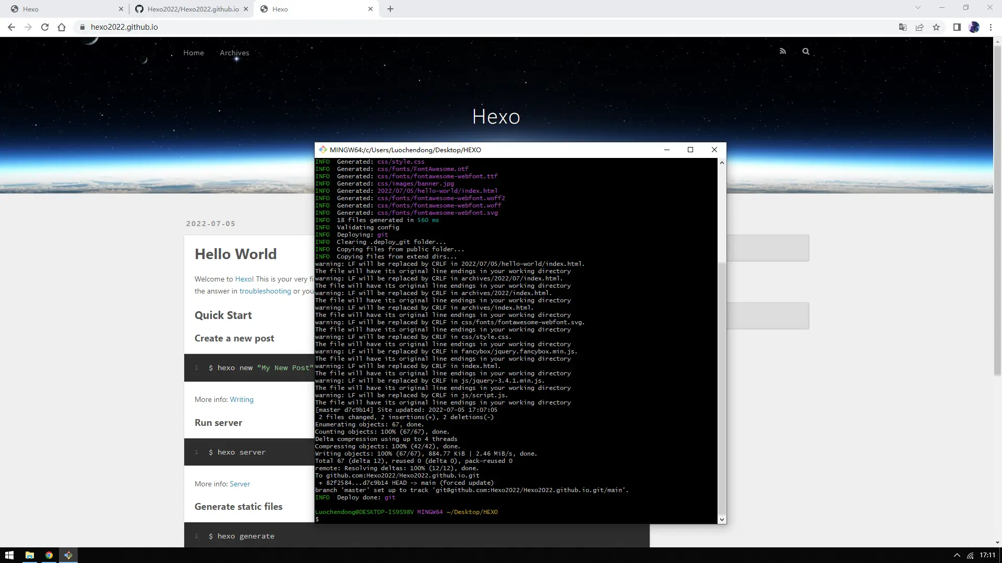The width and height of the screenshot is (1002, 563).
Task: Open the Hello World post title
Action: click(x=236, y=254)
